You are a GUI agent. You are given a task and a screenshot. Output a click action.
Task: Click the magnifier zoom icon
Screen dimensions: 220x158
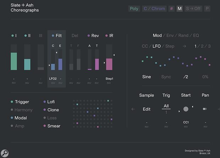click(x=5, y=153)
